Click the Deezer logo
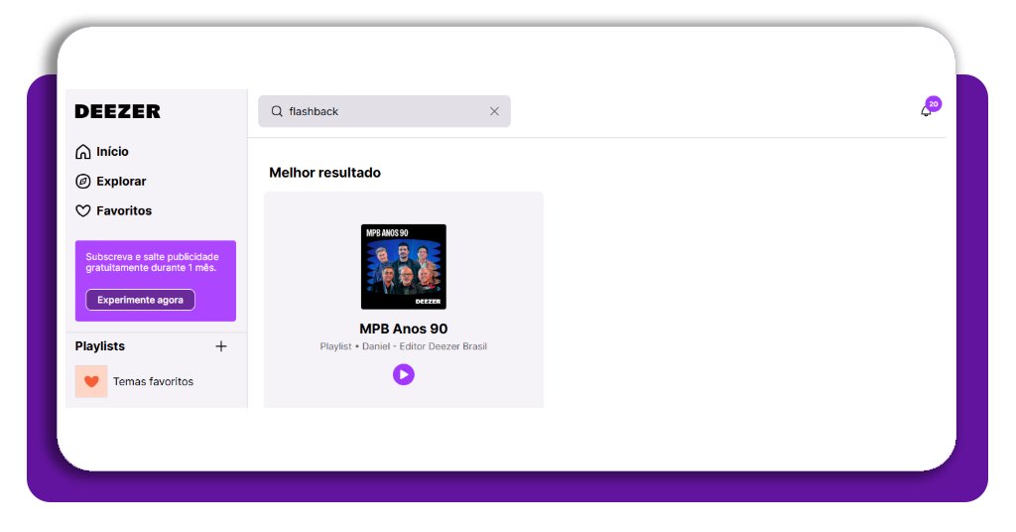The image size is (1016, 532). (117, 111)
